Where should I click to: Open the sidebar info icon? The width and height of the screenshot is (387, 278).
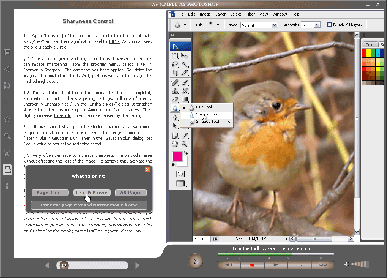pos(7,186)
